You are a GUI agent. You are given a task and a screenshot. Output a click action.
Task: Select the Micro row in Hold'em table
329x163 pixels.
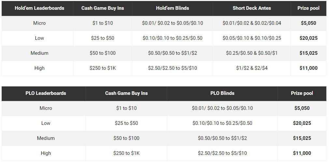(x=39, y=23)
